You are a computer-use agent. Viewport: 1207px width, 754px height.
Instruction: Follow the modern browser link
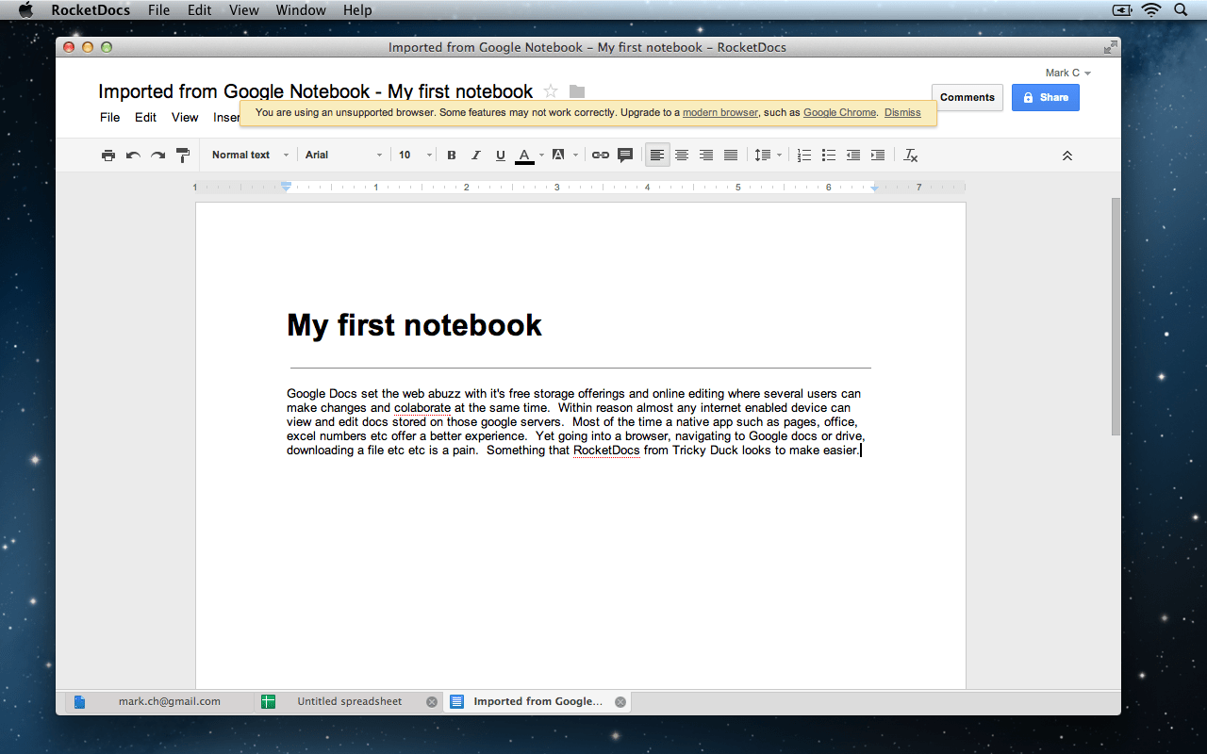coord(720,113)
